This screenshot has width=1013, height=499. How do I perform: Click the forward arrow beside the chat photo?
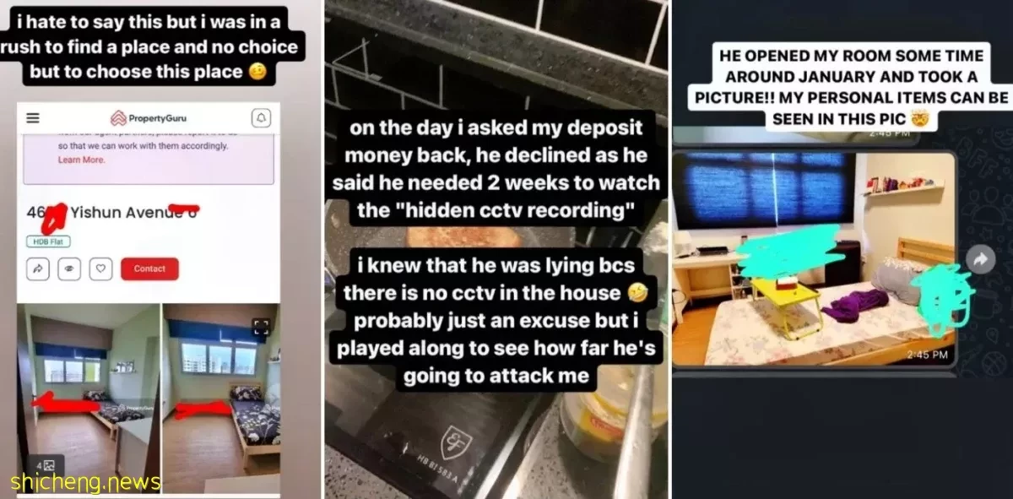pyautogui.click(x=980, y=259)
